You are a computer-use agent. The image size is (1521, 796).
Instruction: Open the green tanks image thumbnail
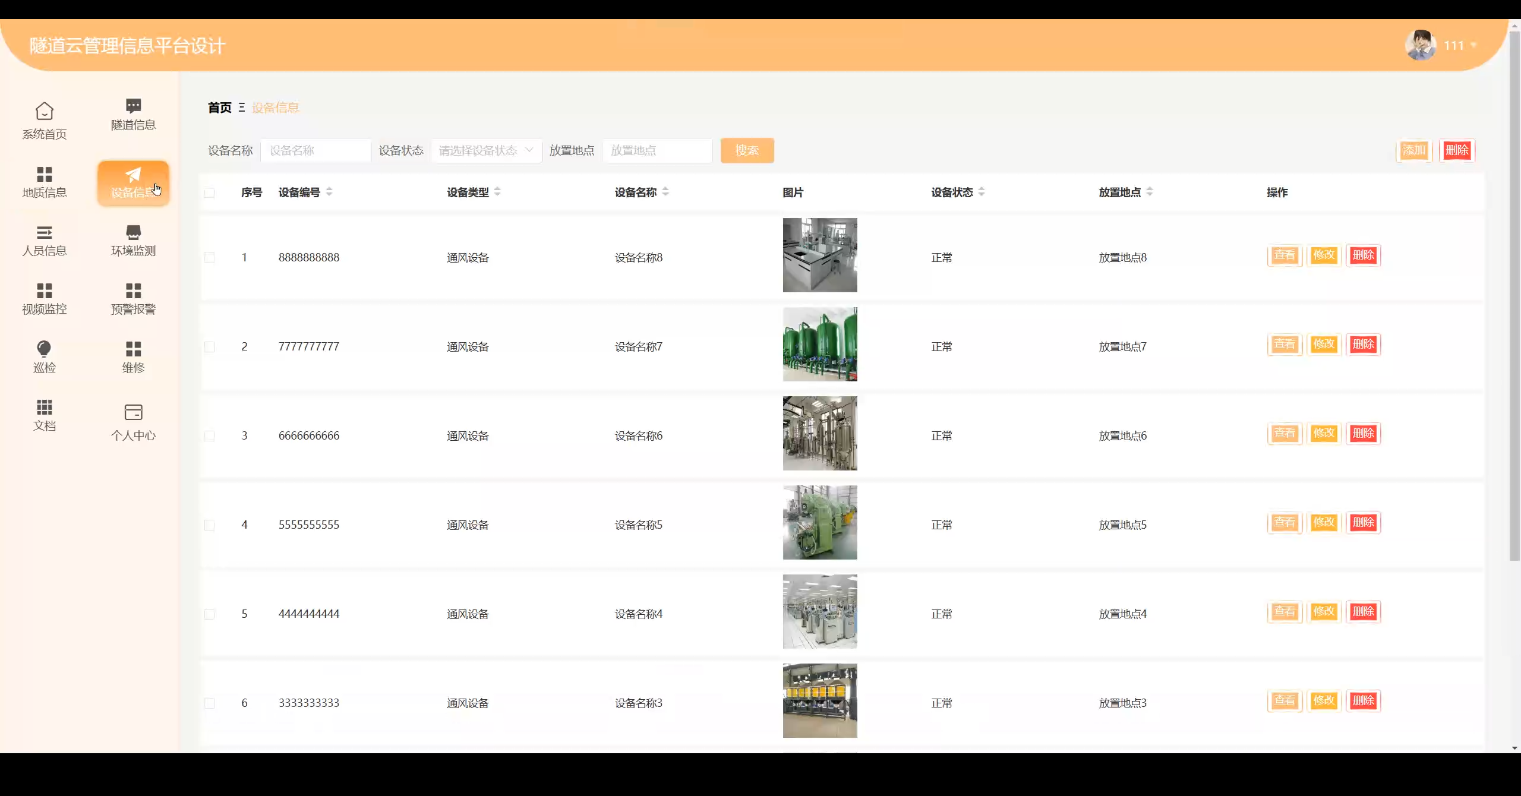[819, 345]
